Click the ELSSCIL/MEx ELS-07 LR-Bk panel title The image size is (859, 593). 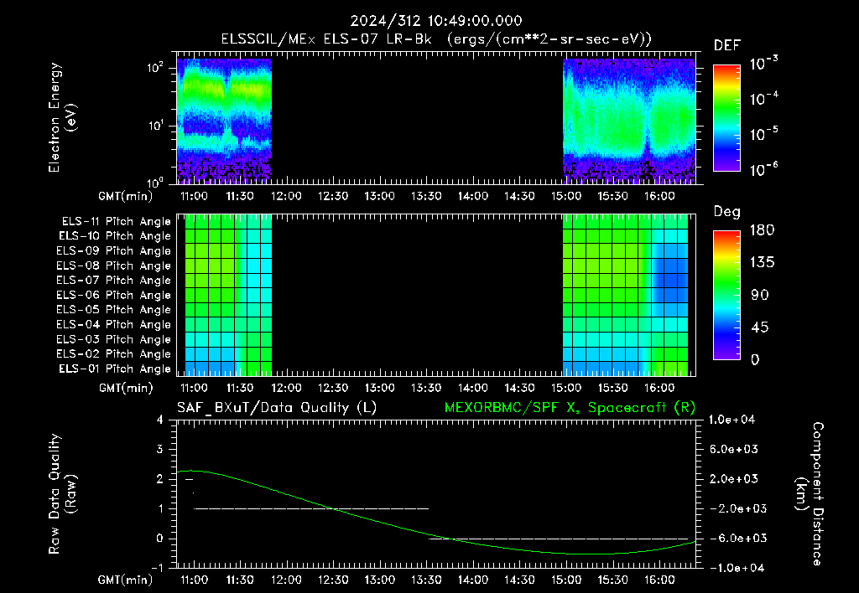(x=436, y=39)
